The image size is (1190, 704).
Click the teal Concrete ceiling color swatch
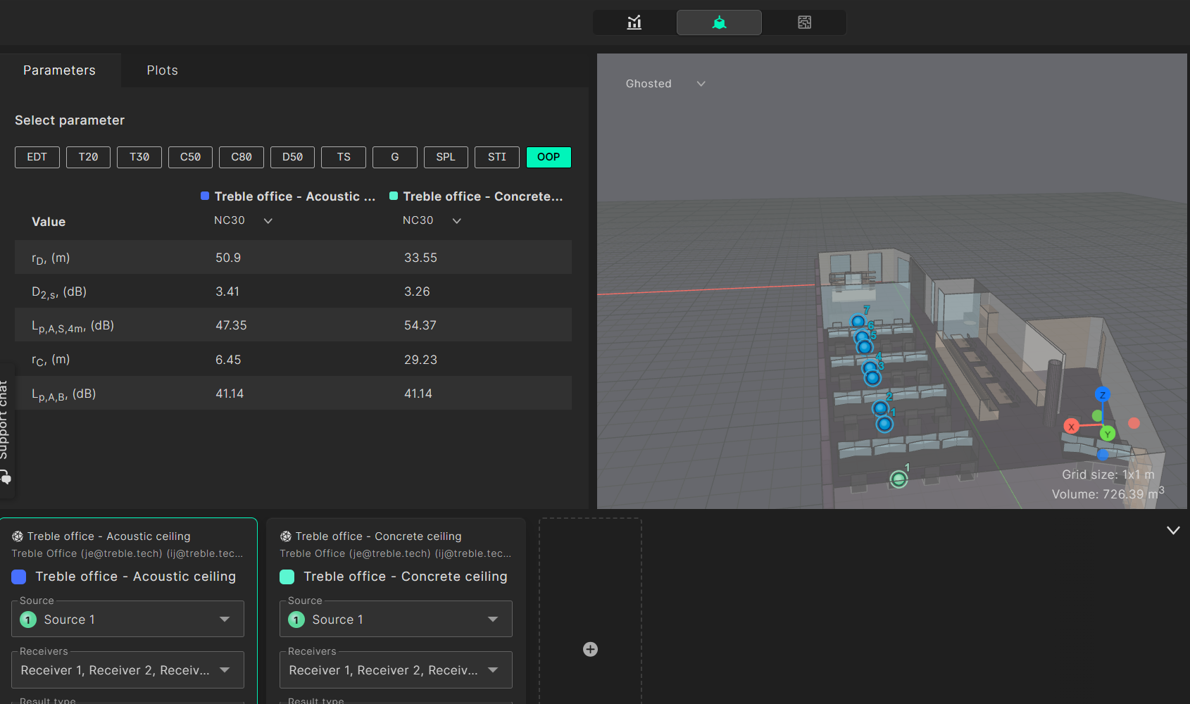287,577
